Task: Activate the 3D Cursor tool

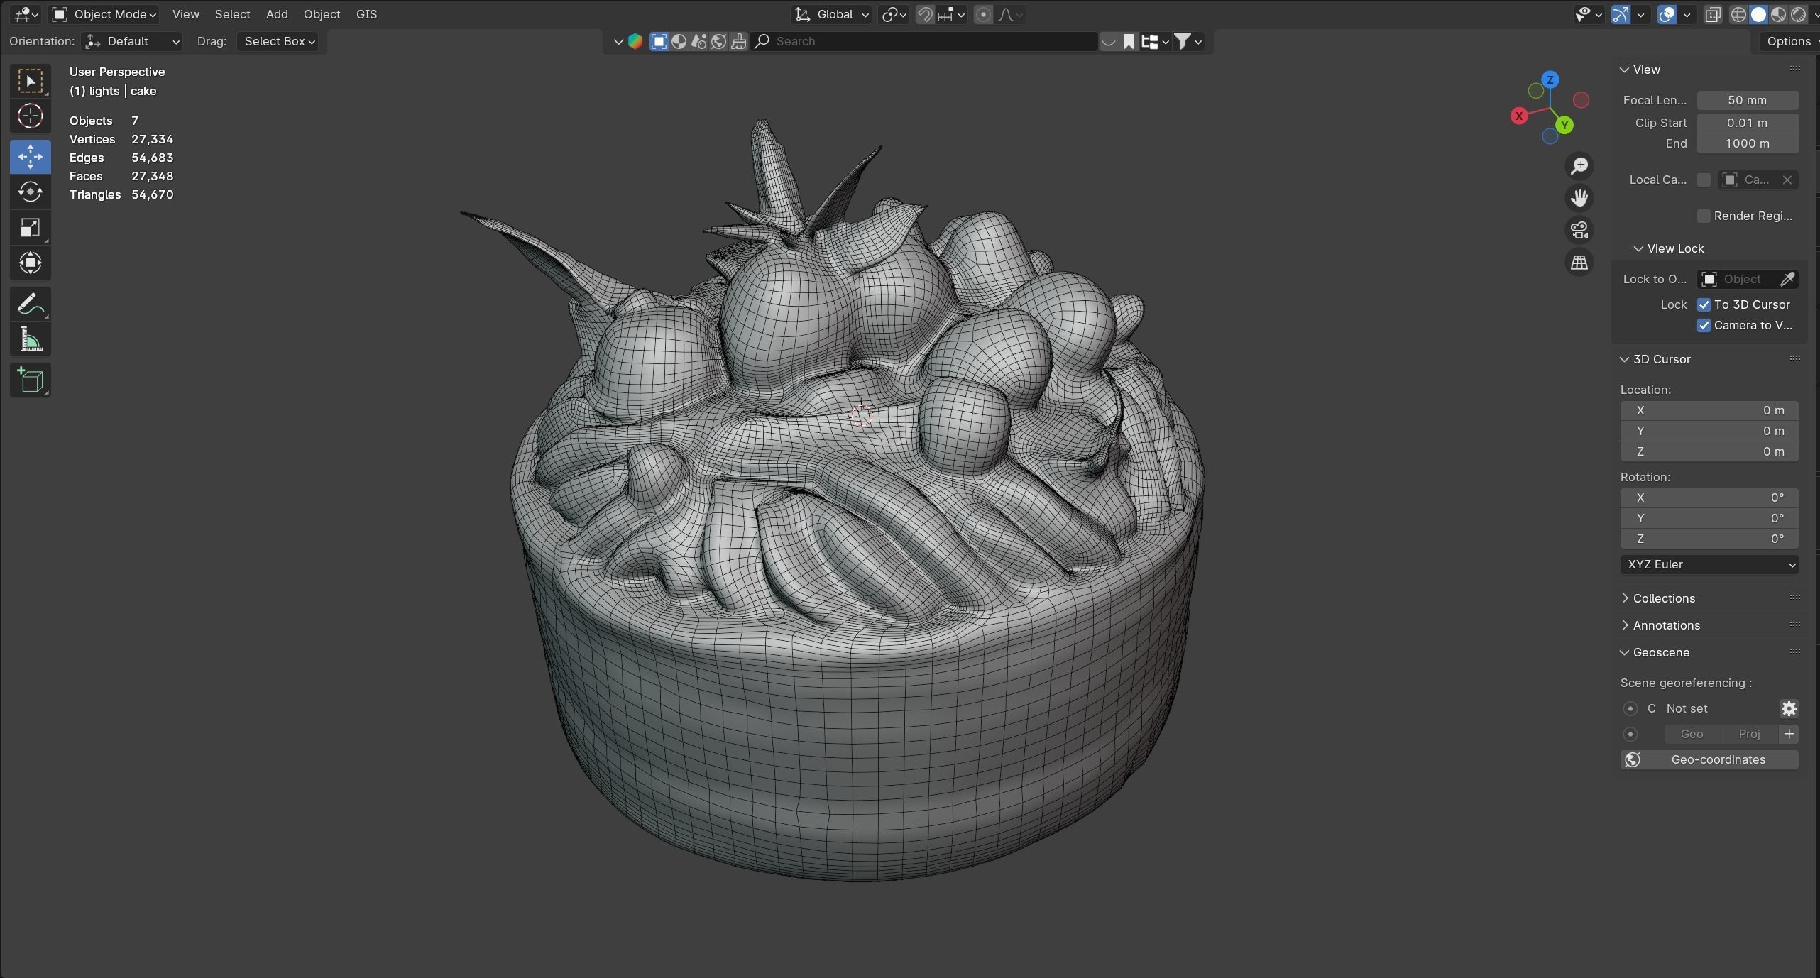Action: (31, 116)
